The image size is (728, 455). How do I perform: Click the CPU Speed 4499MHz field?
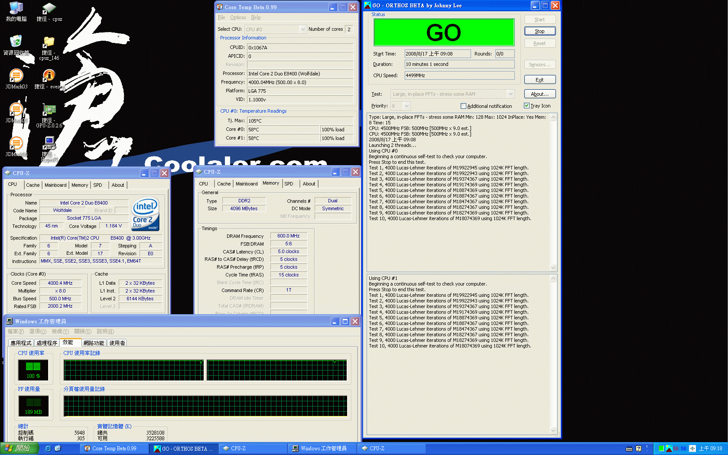click(x=460, y=75)
